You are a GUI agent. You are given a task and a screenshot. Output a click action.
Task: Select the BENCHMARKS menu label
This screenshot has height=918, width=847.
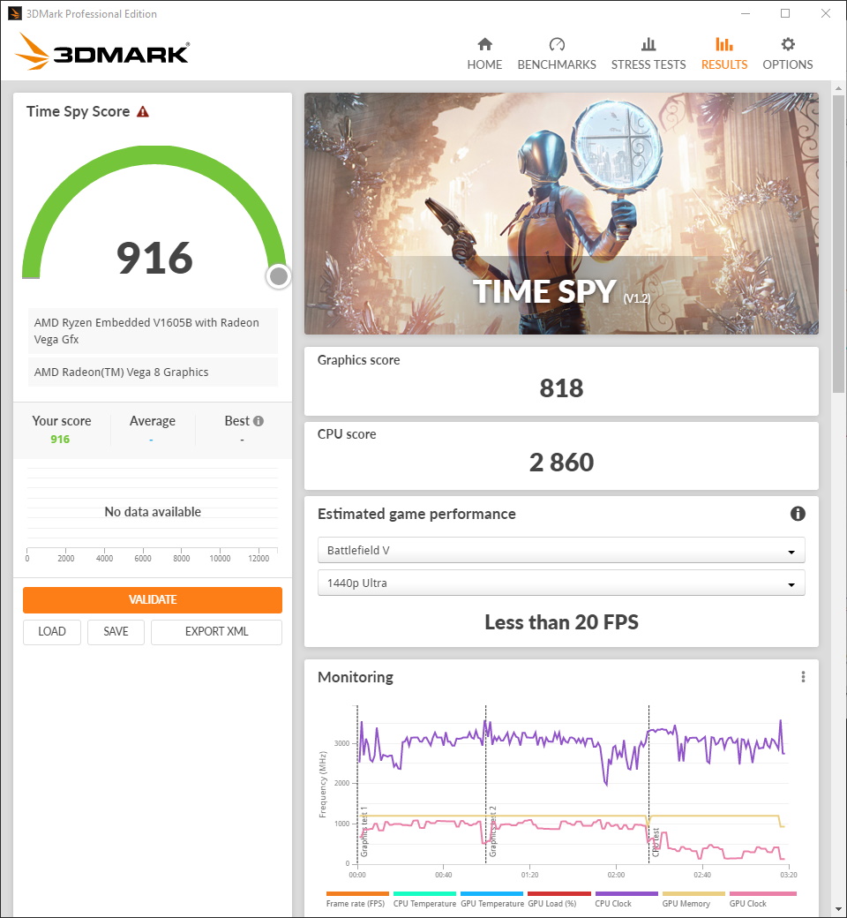coord(557,64)
